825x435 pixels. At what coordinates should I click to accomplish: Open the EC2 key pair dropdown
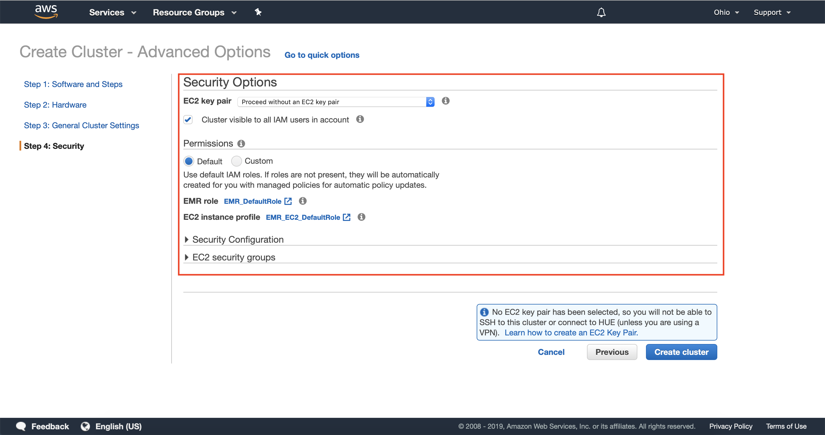point(335,102)
